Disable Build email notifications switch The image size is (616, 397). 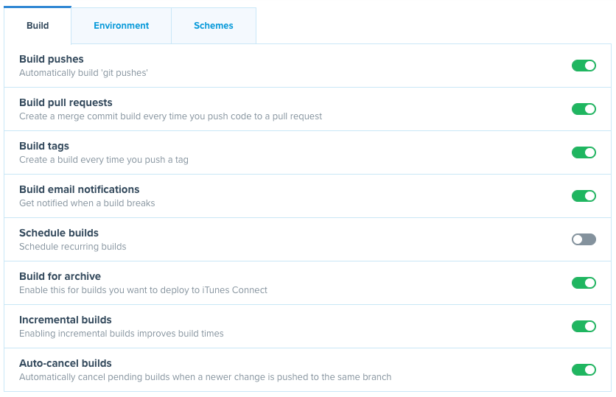click(x=584, y=196)
